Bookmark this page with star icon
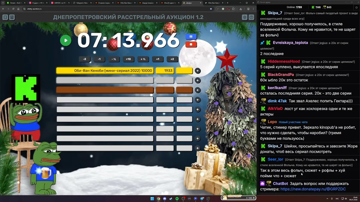This screenshot has width=360, height=202. 211,9
